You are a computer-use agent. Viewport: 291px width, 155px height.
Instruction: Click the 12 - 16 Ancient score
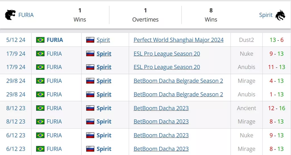pyautogui.click(x=277, y=108)
